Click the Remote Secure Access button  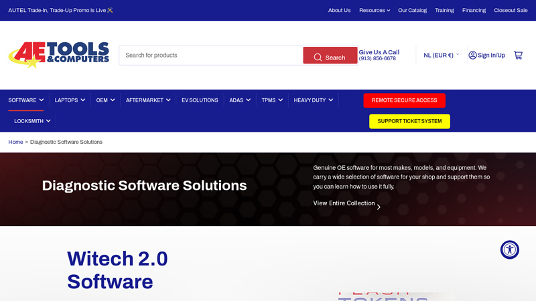(404, 100)
